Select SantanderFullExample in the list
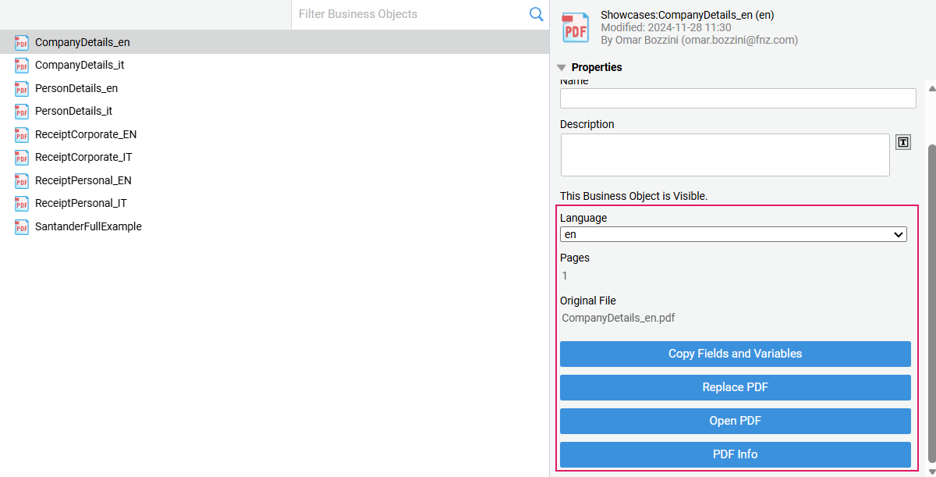The width and height of the screenshot is (936, 477). click(275, 226)
